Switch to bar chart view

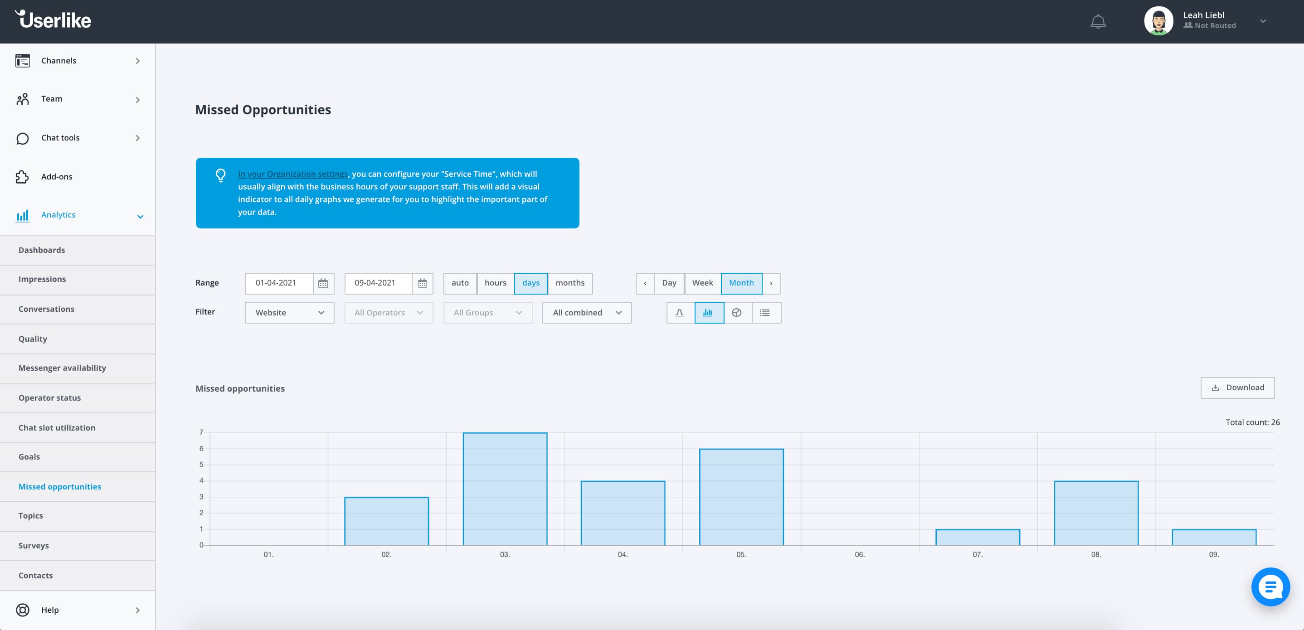click(708, 313)
